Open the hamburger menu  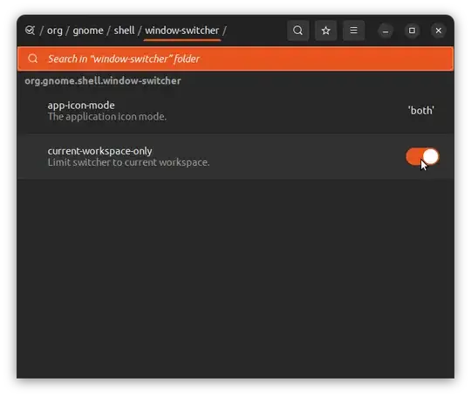click(354, 31)
